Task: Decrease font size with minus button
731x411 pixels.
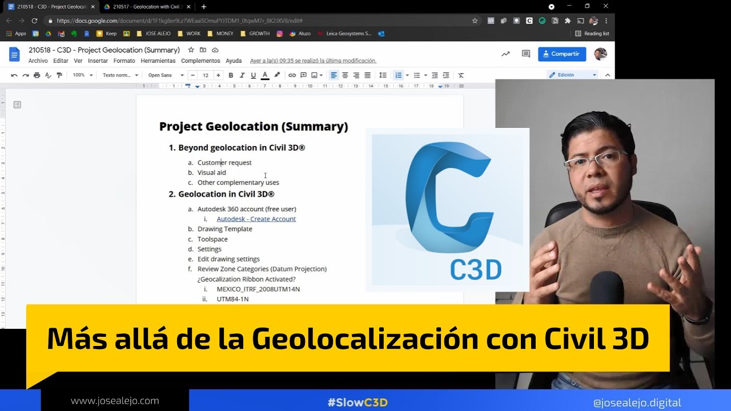Action: 193,75
